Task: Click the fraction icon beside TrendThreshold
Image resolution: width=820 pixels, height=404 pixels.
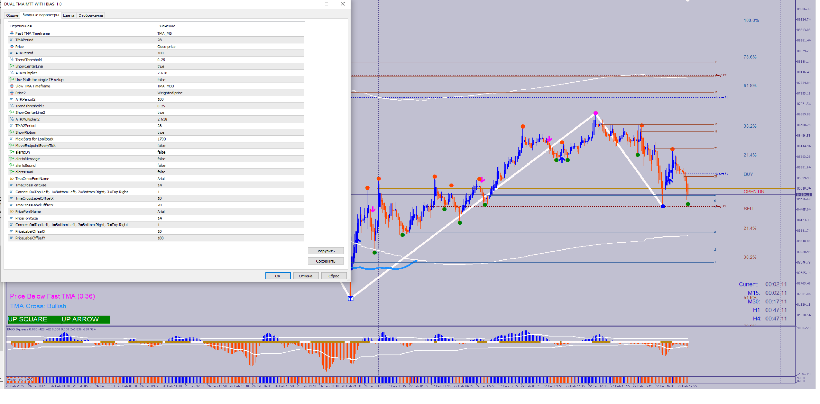Action: 12,60
